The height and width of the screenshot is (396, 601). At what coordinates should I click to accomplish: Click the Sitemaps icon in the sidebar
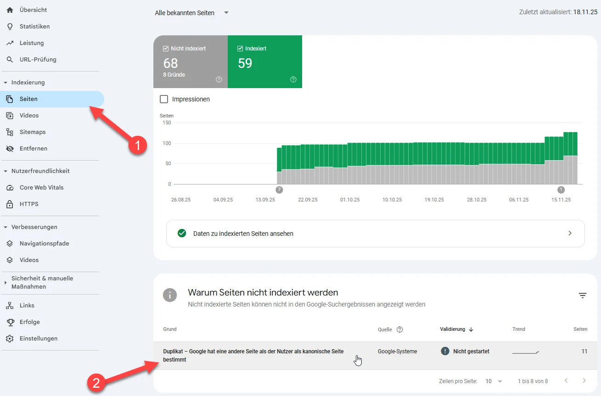tap(9, 132)
